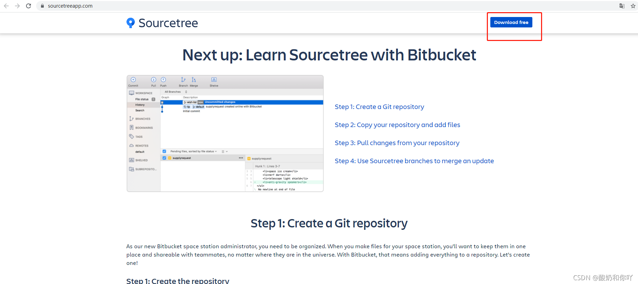Click the Download free button

[x=511, y=22]
